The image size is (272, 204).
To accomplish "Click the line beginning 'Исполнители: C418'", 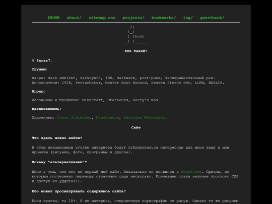I will tap(128, 83).
